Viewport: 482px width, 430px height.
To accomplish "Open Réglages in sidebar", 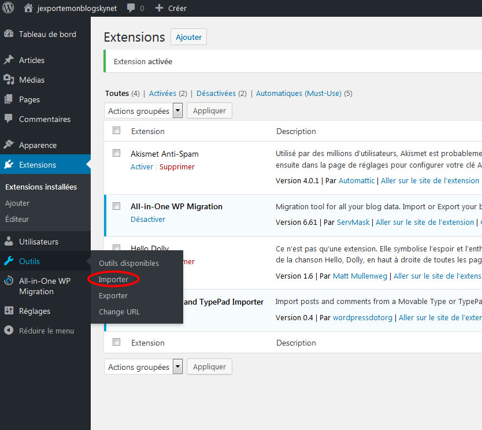I will 45,311.
